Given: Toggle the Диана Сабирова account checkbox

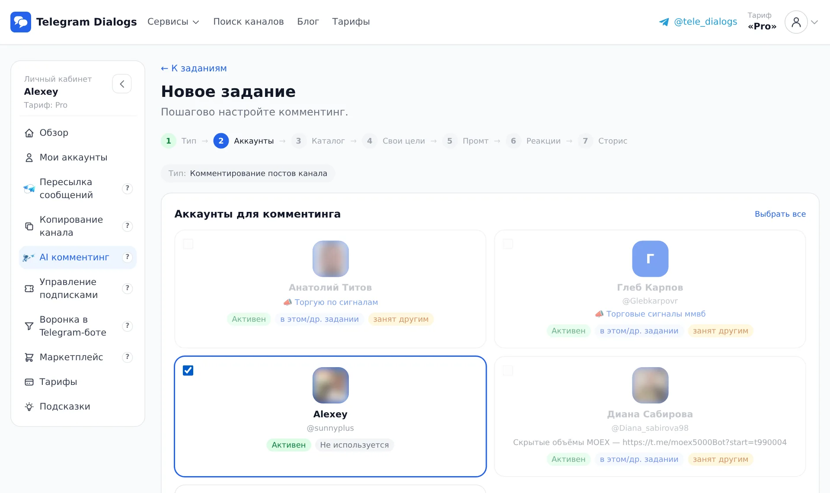Looking at the screenshot, I should (x=508, y=371).
